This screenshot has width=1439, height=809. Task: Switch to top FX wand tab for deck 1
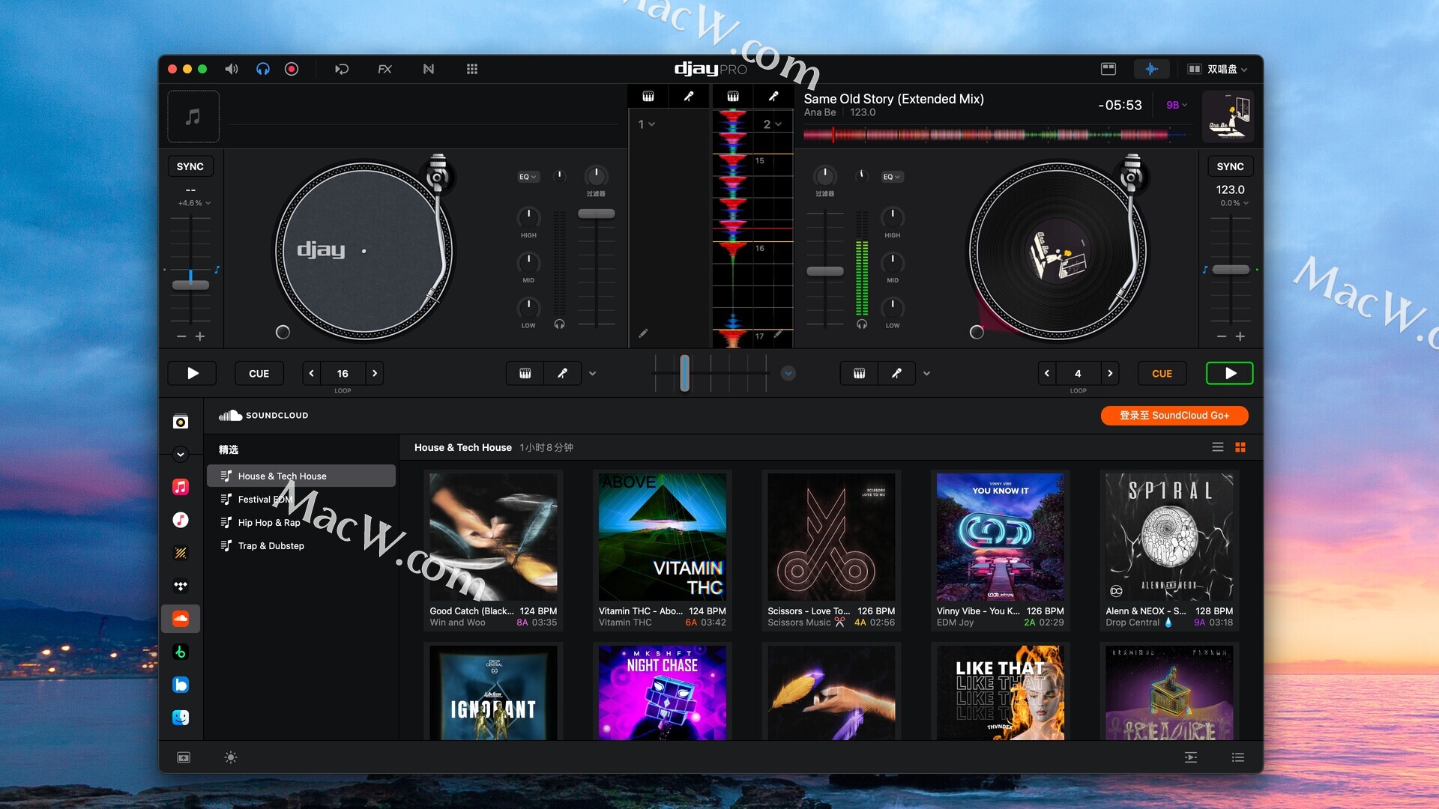point(689,96)
